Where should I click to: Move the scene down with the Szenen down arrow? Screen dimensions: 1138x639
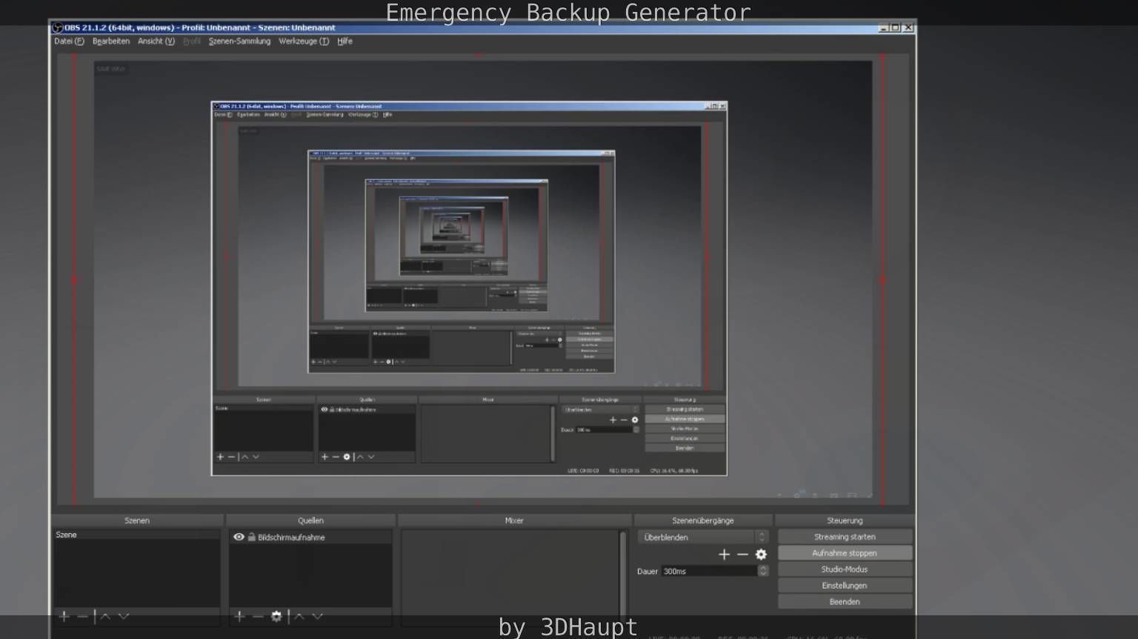pos(124,616)
